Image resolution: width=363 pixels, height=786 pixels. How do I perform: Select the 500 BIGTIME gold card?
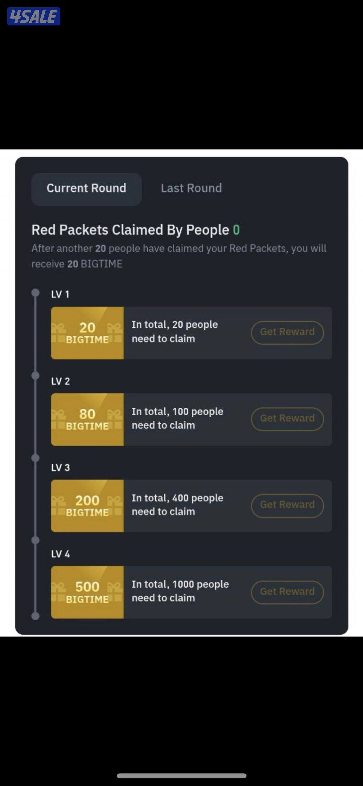pyautogui.click(x=87, y=592)
